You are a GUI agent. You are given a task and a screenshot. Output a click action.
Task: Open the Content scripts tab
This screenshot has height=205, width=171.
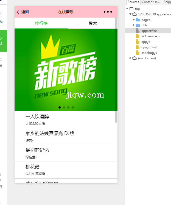click(151, 2)
